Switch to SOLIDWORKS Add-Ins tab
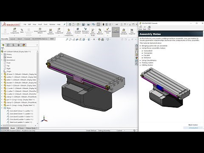This screenshot has height=153, width=204. coord(40,39)
